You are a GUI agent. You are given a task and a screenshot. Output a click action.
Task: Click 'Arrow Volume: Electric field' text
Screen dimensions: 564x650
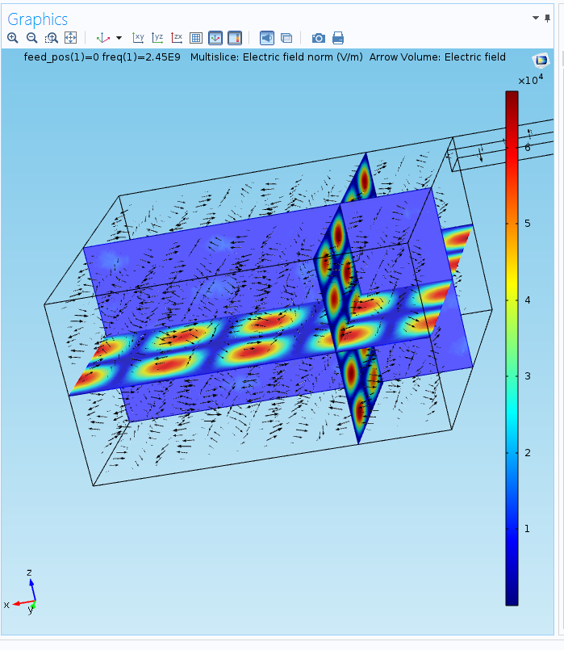click(437, 57)
